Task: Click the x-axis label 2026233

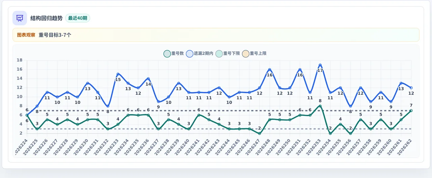Action: pyautogui.click(x=112, y=146)
